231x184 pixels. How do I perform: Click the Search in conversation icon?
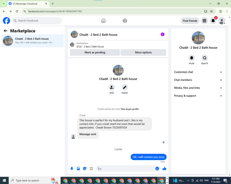click(x=205, y=58)
